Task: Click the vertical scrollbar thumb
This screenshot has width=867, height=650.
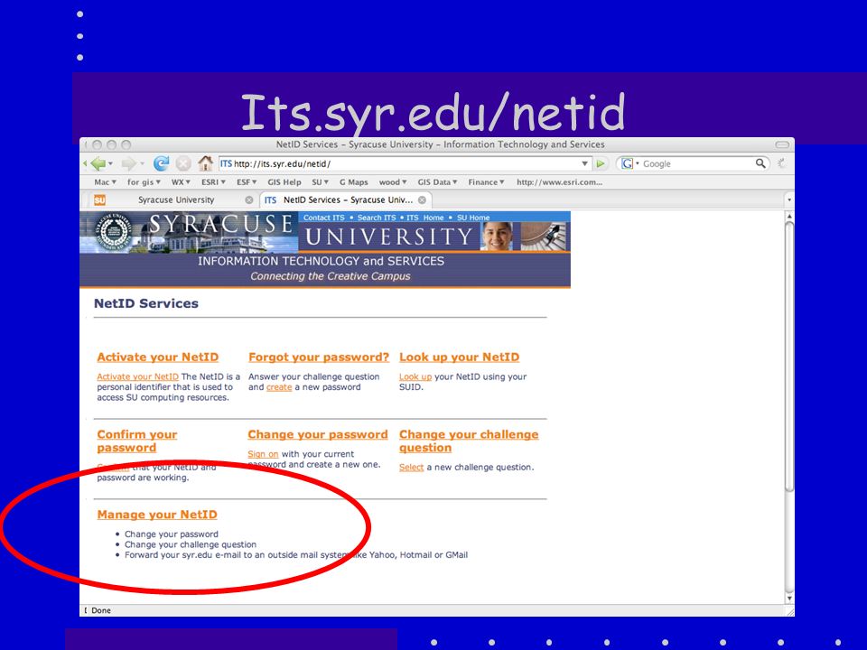Action: point(789,356)
